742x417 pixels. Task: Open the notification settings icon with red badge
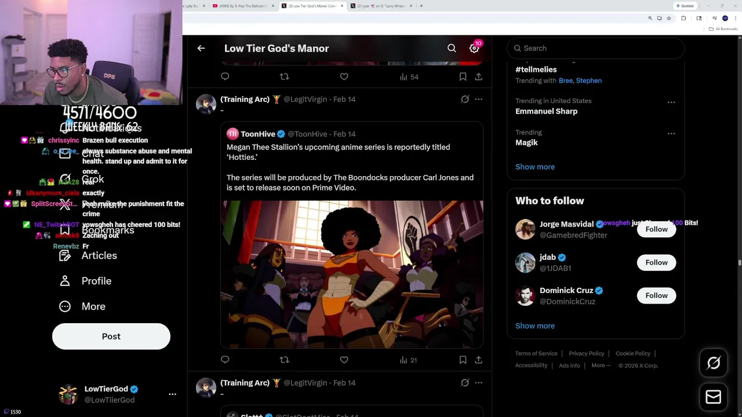pyautogui.click(x=475, y=47)
